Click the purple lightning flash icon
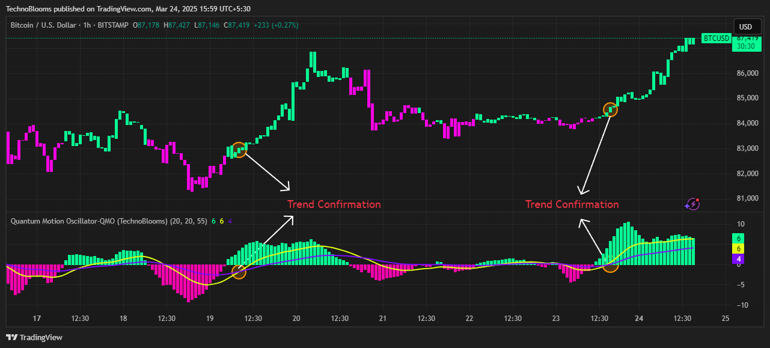The width and height of the screenshot is (770, 348). [x=692, y=204]
